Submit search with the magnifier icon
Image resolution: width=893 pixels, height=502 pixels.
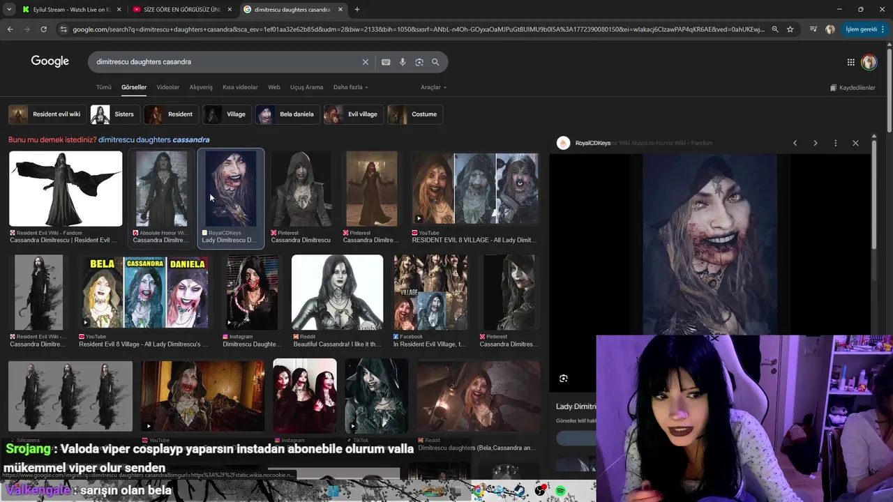(435, 62)
